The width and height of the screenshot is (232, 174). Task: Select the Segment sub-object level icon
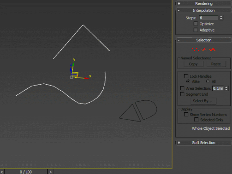click(x=204, y=50)
